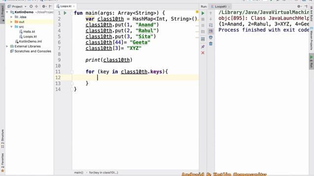
Task: Open the 7: Structure side tab
Action: tap(2, 138)
